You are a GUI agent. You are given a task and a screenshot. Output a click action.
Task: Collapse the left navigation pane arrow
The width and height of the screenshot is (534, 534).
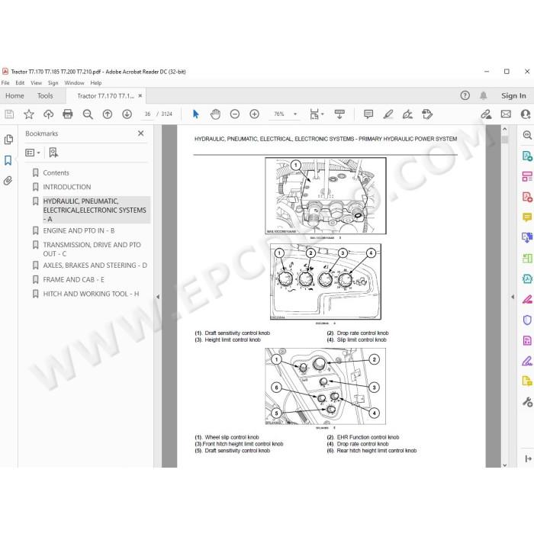(x=158, y=297)
